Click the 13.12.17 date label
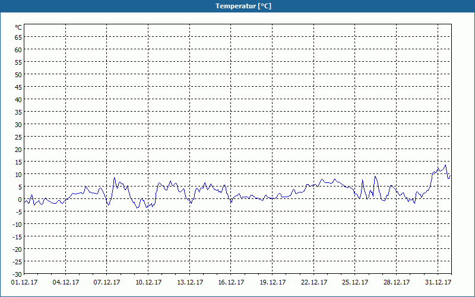This screenshot has height=297, width=475. [190, 282]
